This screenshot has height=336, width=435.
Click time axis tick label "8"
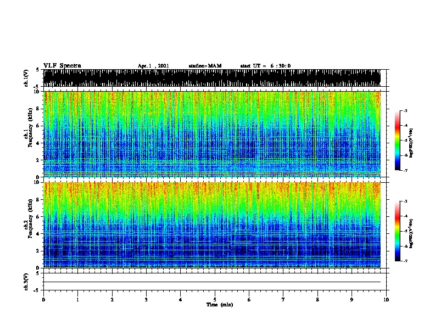tap(317, 300)
